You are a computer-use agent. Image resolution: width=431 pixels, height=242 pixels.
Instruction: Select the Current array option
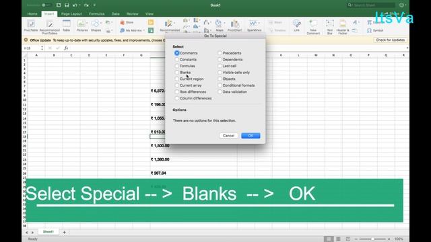[x=176, y=85]
